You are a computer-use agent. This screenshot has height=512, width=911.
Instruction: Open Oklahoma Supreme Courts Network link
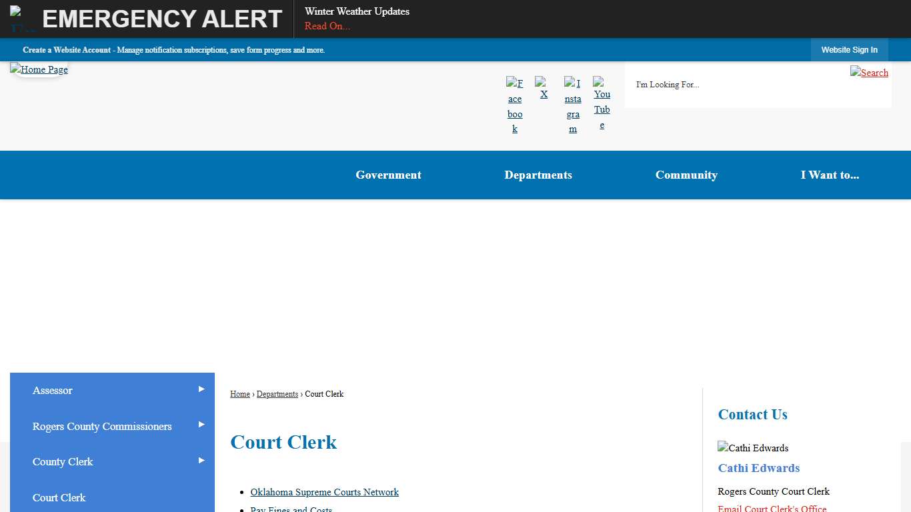coord(324,492)
